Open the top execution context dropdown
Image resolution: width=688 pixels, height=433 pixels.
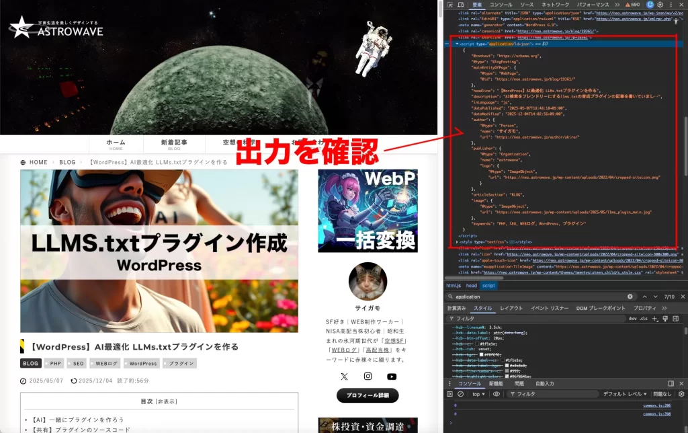pyautogui.click(x=478, y=393)
